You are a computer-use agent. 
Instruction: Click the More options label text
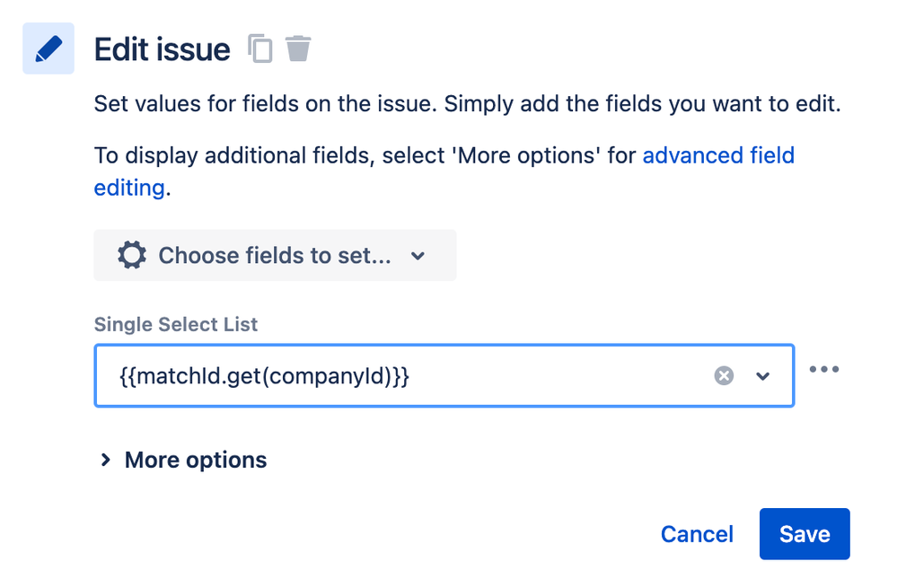196,460
